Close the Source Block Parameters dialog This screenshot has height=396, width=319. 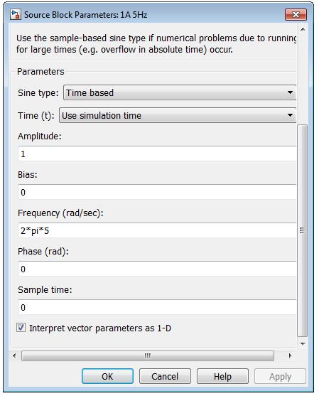point(296,15)
